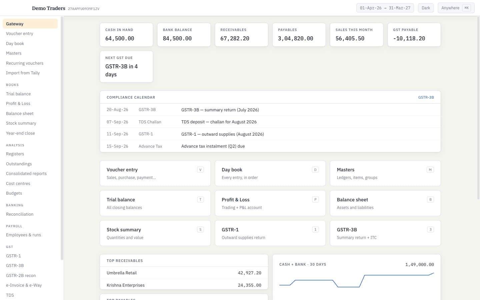This screenshot has height=300, width=480.
Task: Open Day book from the sidebar
Action: click(x=30, y=43)
